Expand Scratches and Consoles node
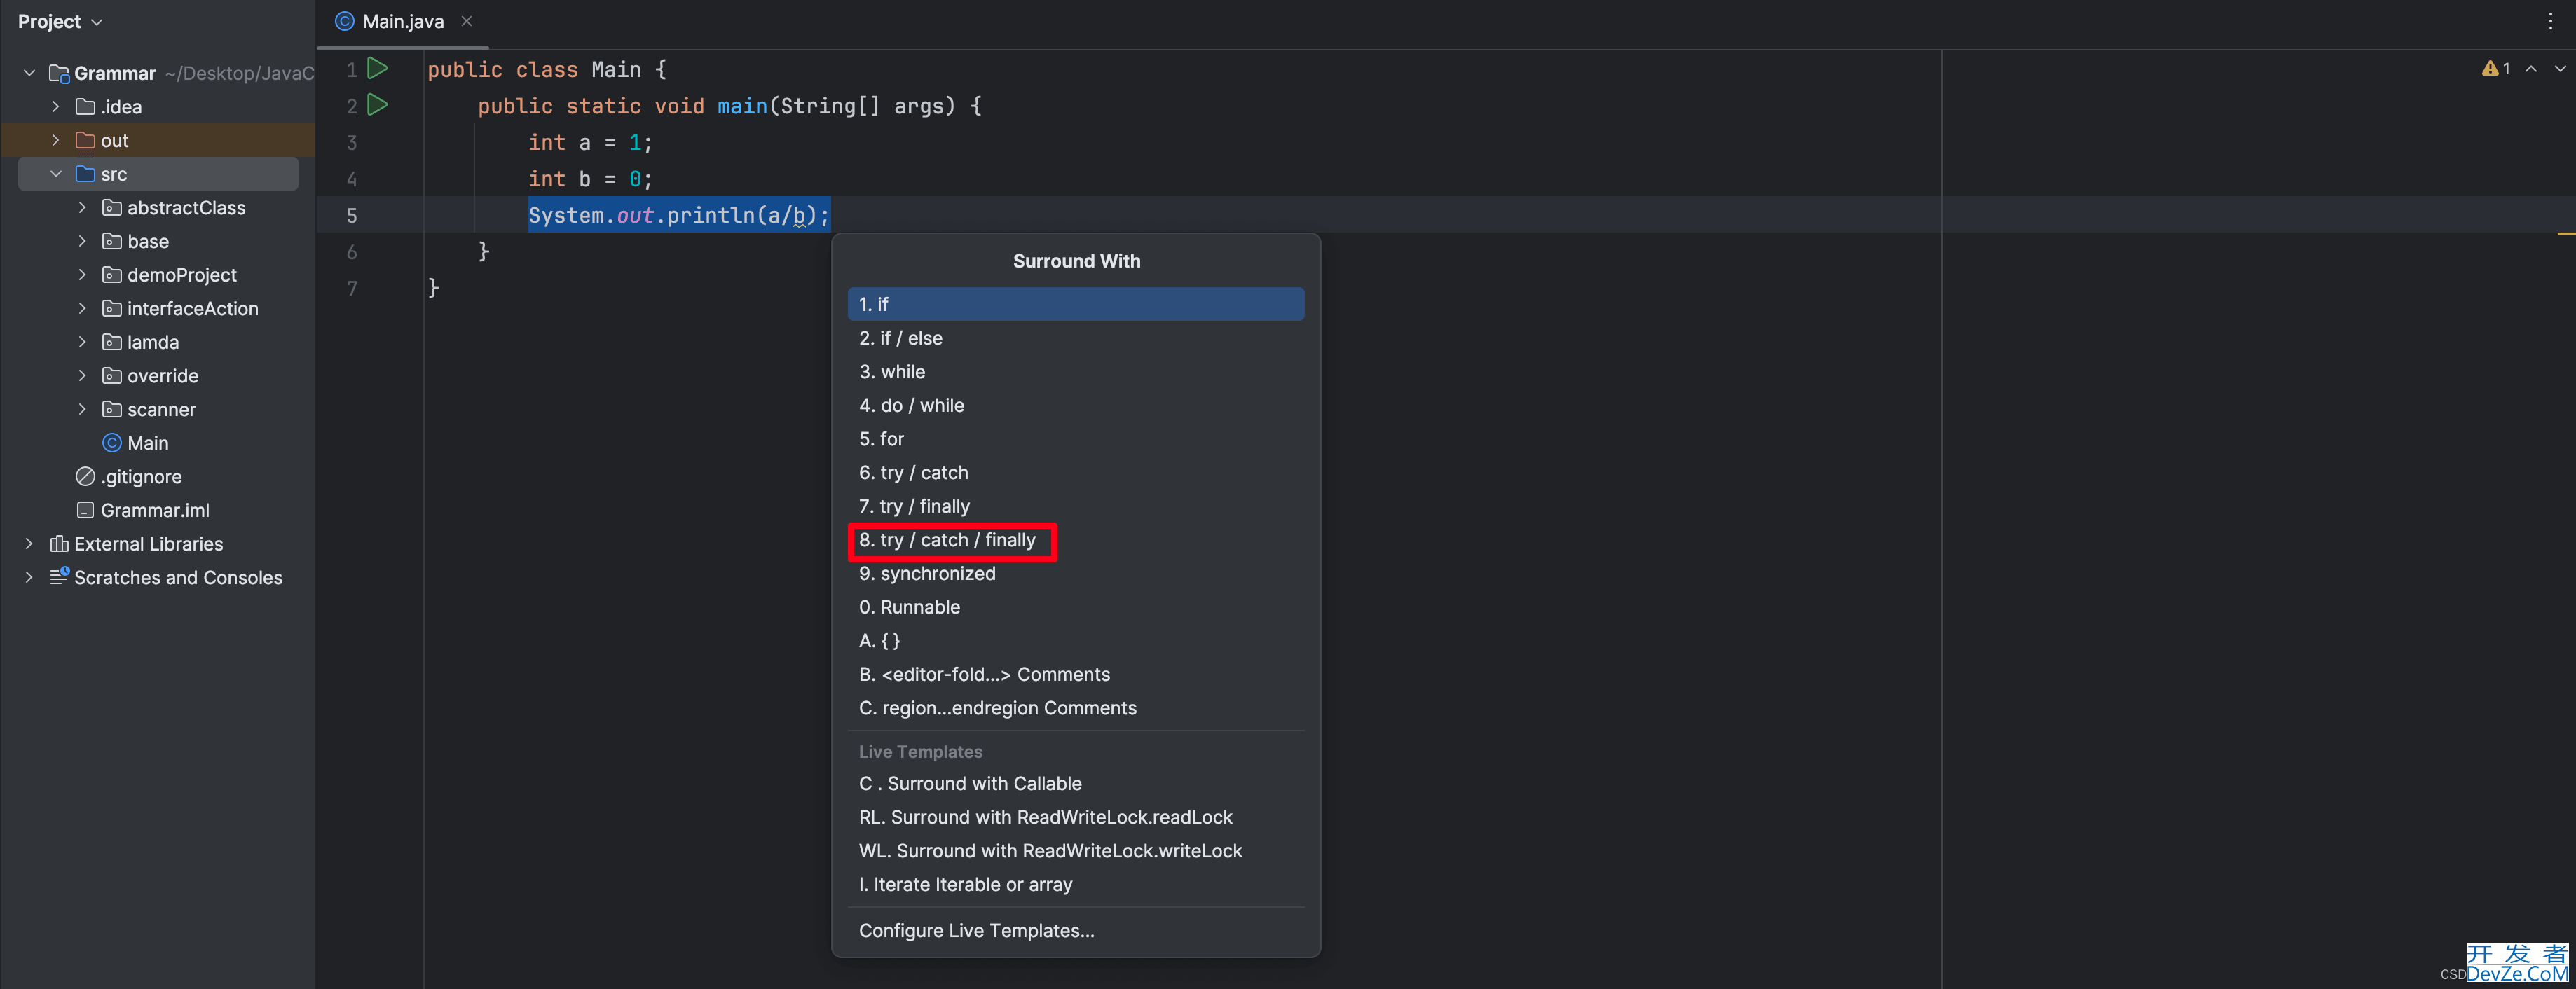The width and height of the screenshot is (2576, 989). 29,577
